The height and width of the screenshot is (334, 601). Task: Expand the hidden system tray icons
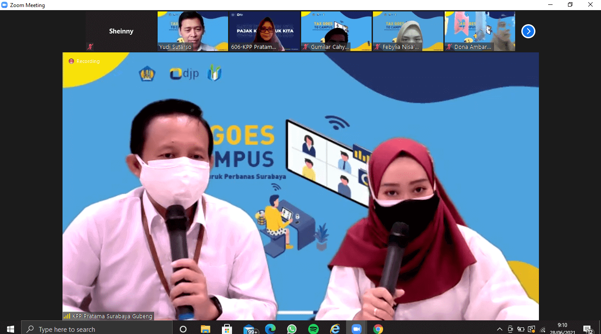coord(499,329)
